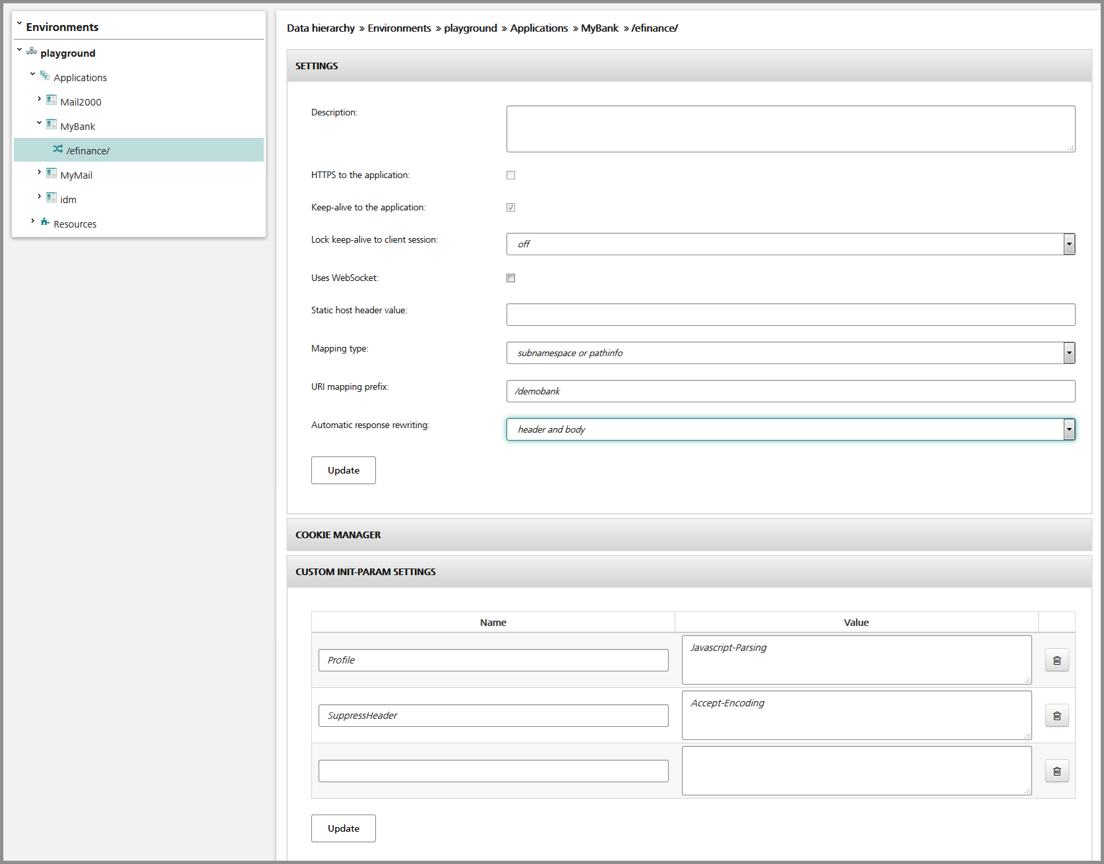Toggle the Uses WebSocket checkbox
Viewport: 1104px width, 864px height.
(x=510, y=278)
